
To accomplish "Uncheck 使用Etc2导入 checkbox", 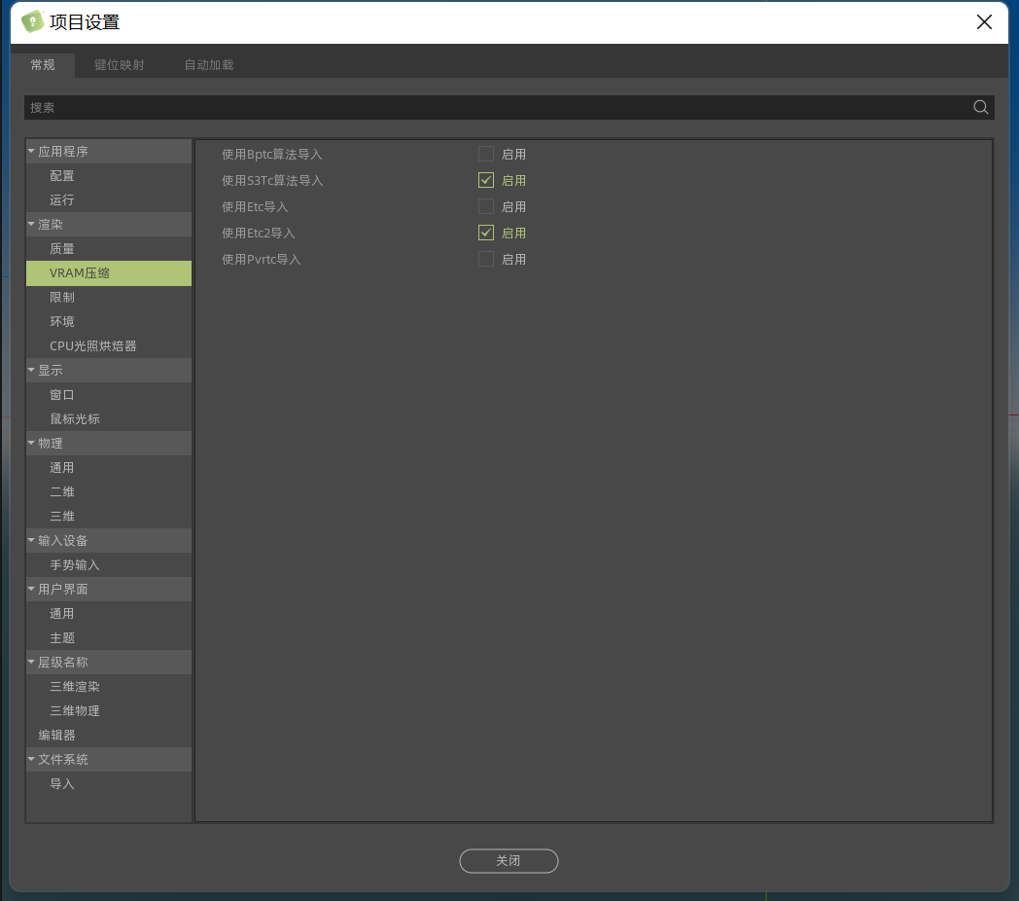I will [485, 233].
